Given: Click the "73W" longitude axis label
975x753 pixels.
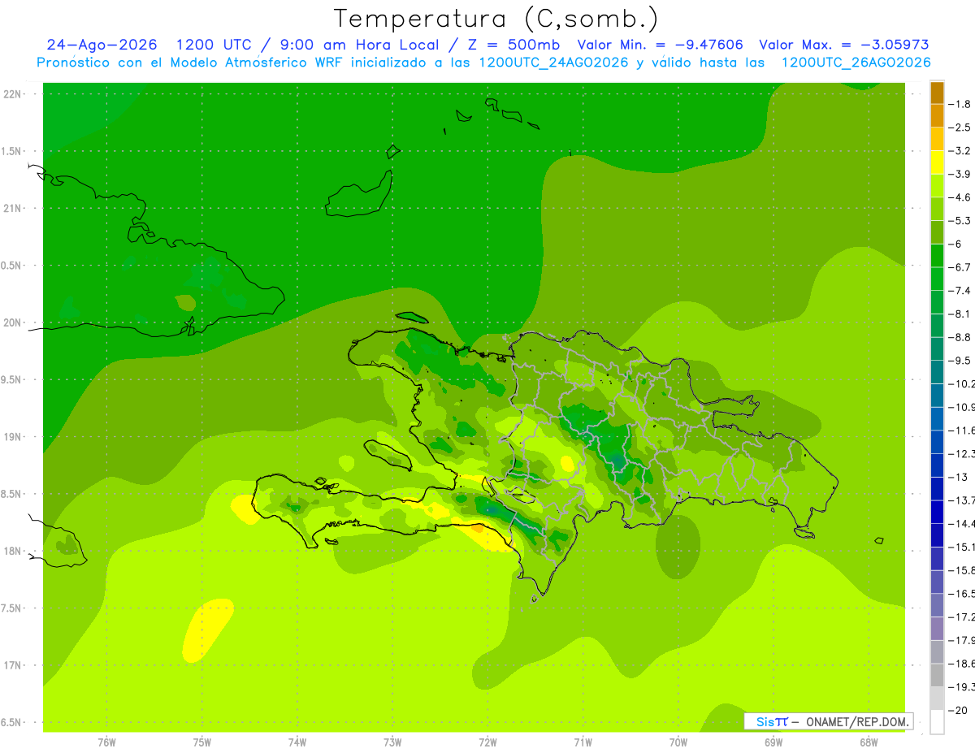Looking at the screenshot, I should (392, 742).
